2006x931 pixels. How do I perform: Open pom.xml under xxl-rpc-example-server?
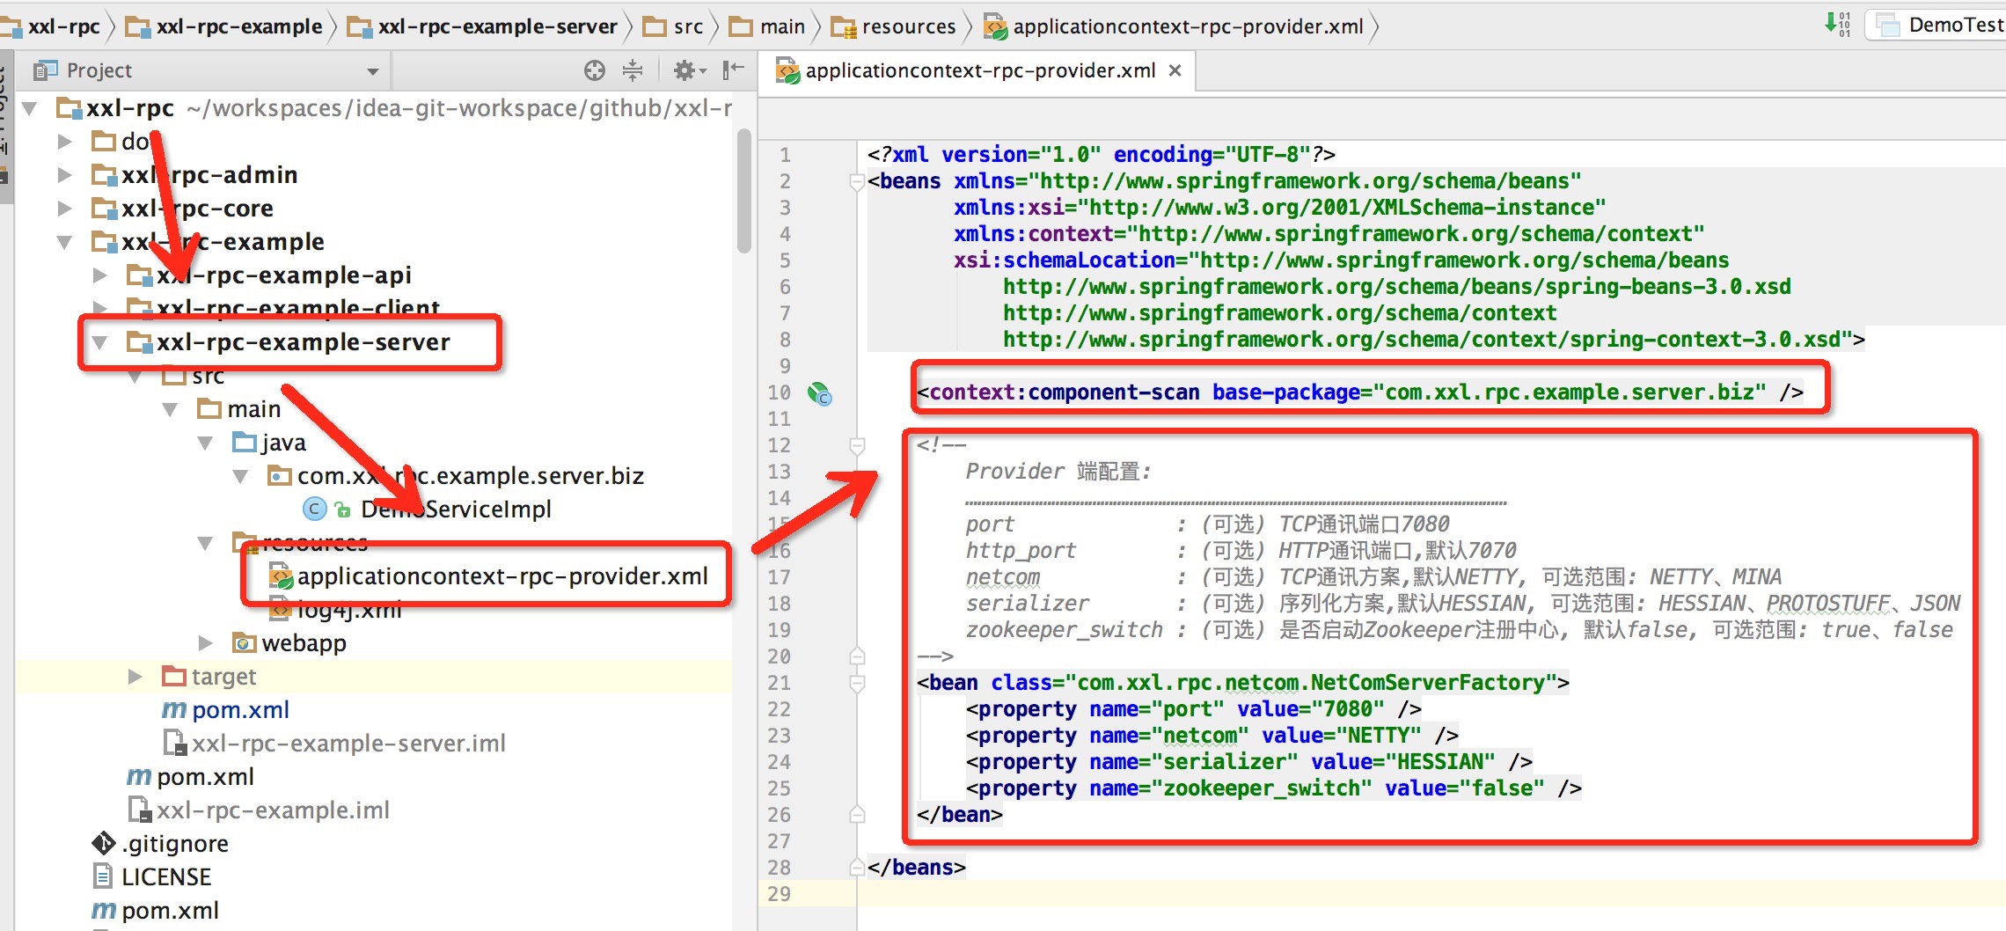point(240,710)
